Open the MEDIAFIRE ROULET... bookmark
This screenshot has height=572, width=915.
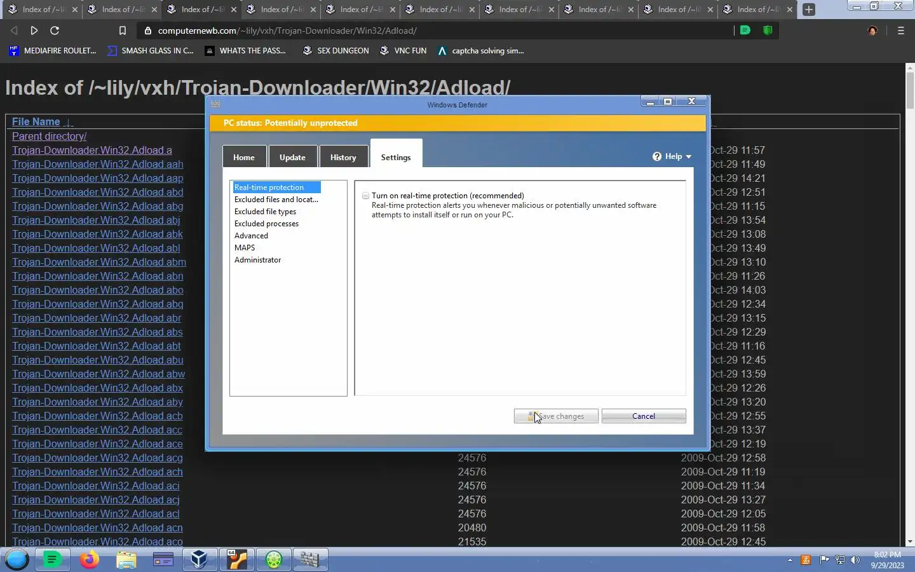53,51
